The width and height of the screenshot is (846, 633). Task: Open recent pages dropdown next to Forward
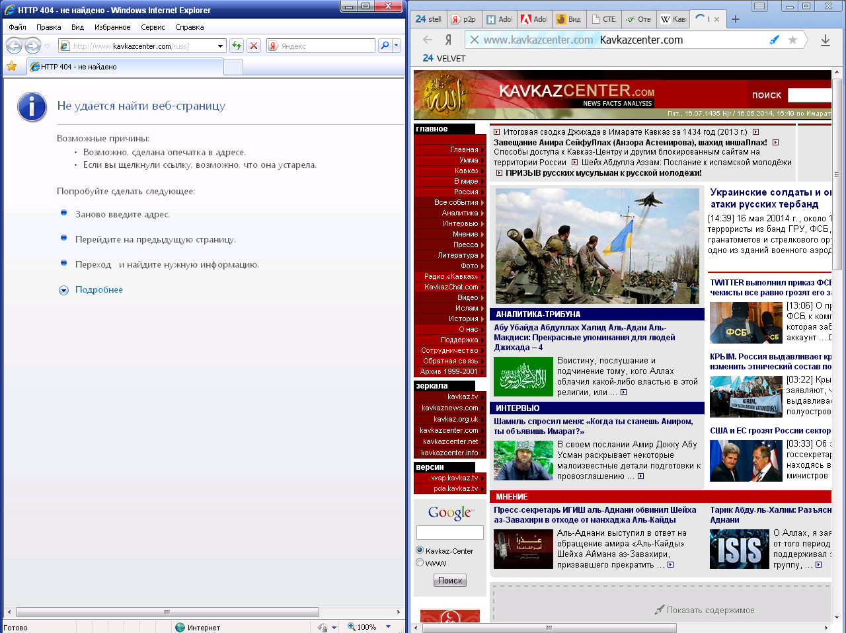(x=47, y=46)
